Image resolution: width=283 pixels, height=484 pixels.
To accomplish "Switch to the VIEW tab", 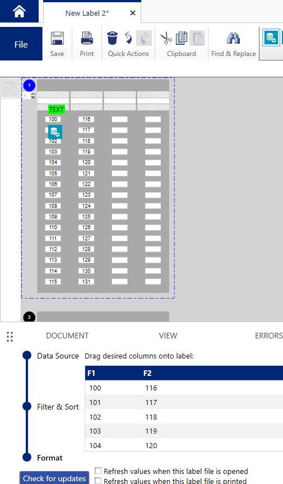I will (x=168, y=336).
